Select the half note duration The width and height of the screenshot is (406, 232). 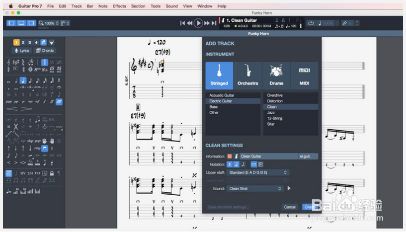pyautogui.click(x=16, y=81)
